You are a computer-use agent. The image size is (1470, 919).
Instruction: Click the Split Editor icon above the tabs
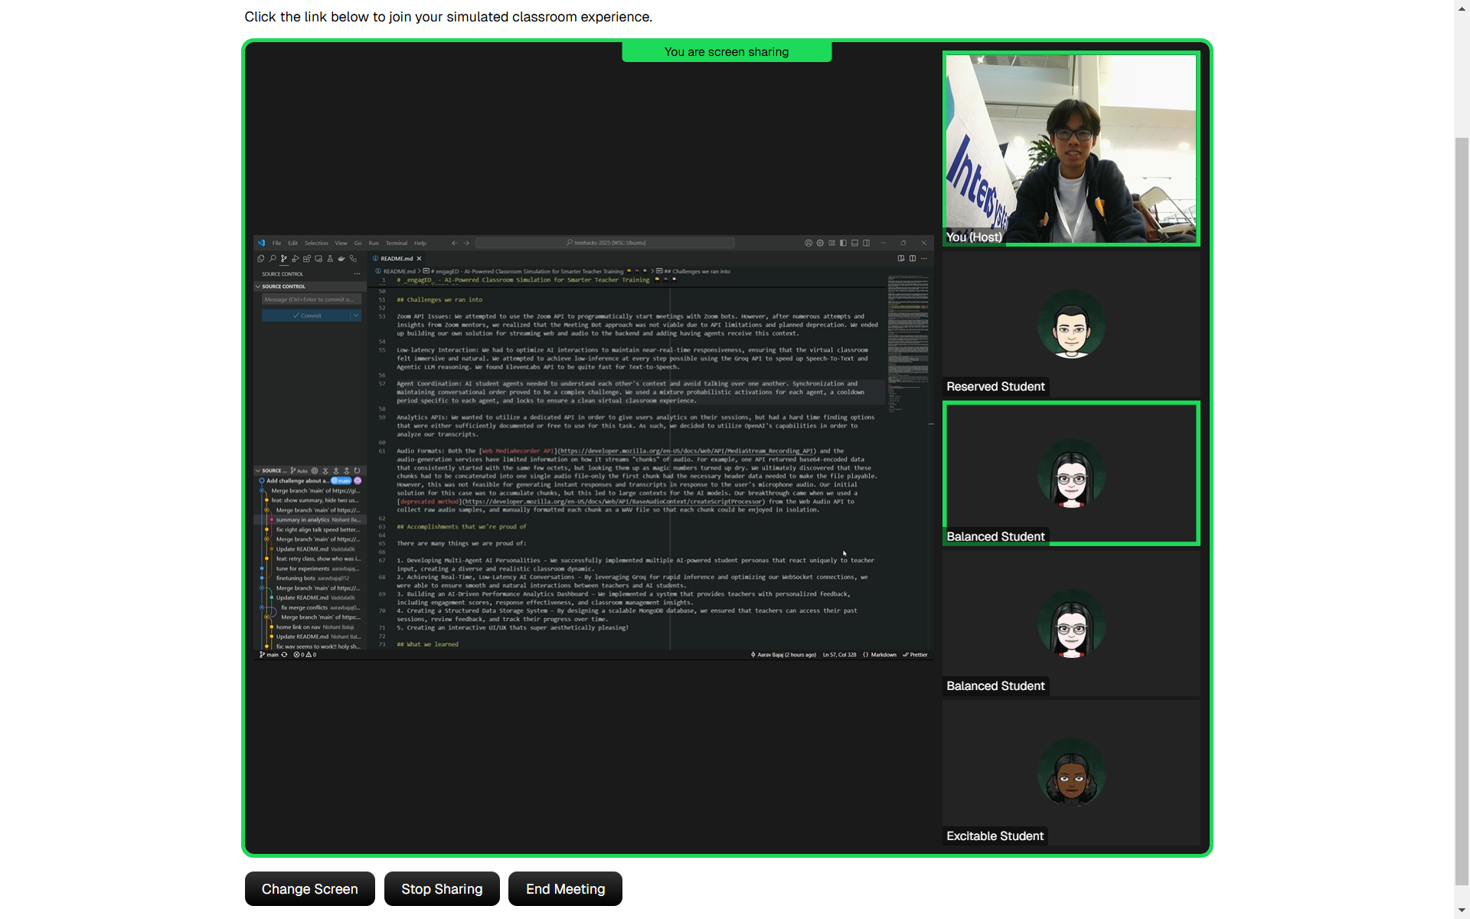[x=912, y=259]
